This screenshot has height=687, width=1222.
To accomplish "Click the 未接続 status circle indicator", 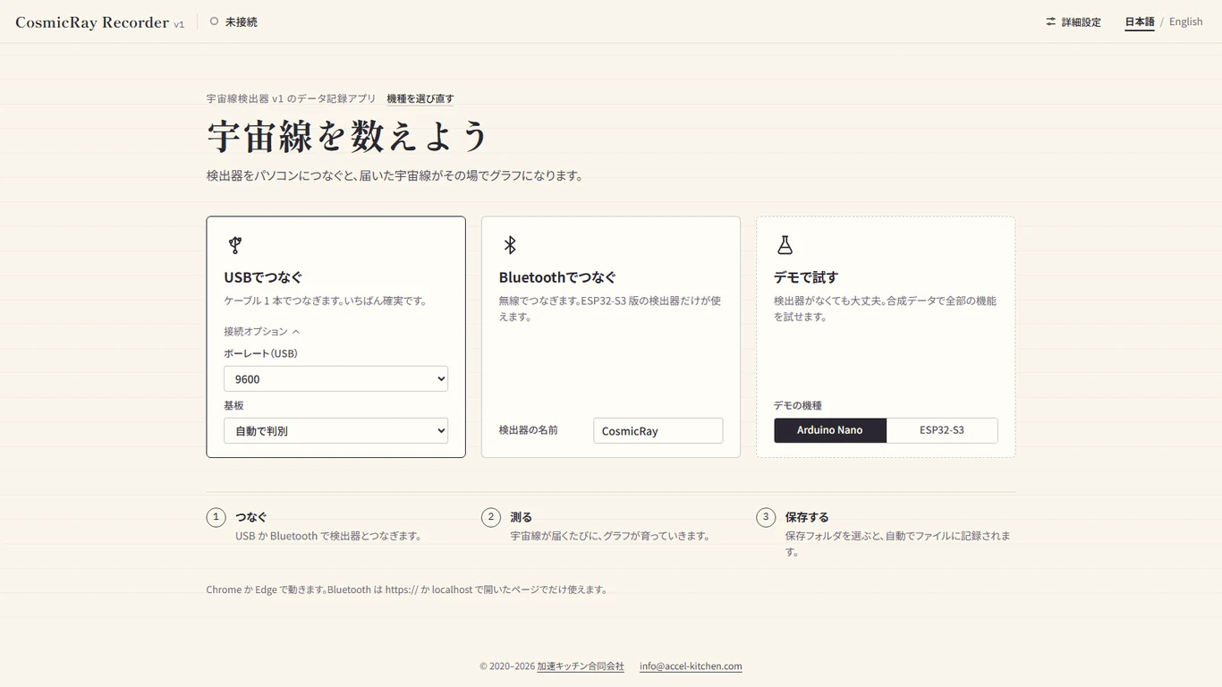I will pos(214,21).
